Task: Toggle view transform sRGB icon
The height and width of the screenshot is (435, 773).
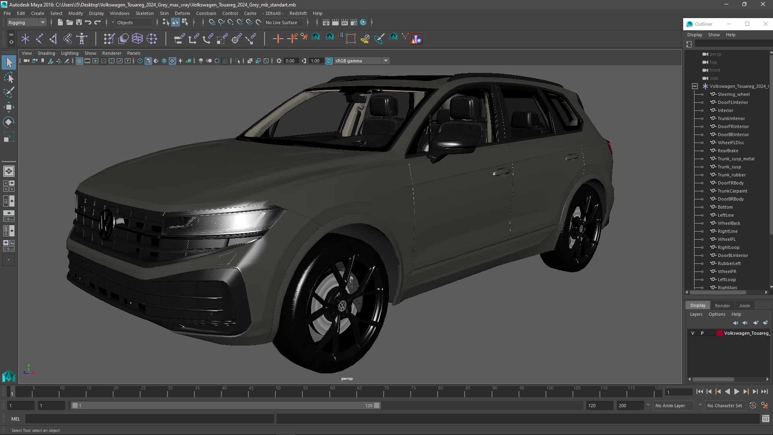Action: (x=329, y=61)
